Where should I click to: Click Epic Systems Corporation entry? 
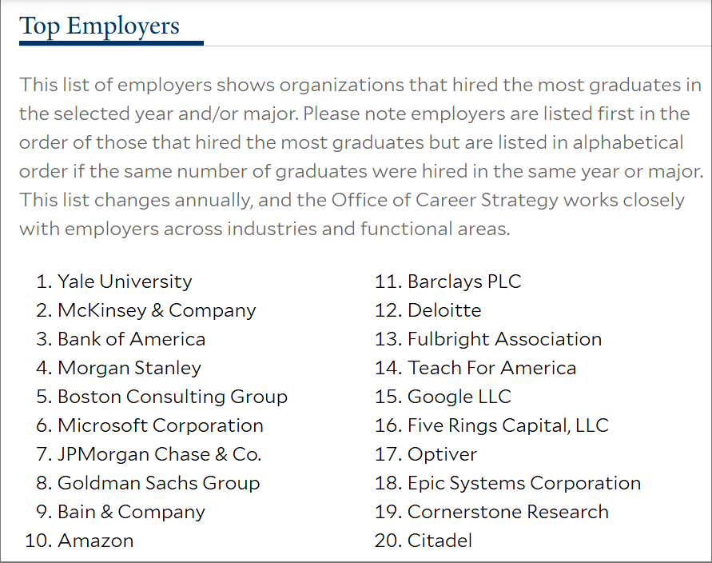point(524,483)
